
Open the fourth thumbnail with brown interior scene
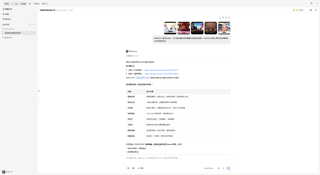[x=211, y=28]
